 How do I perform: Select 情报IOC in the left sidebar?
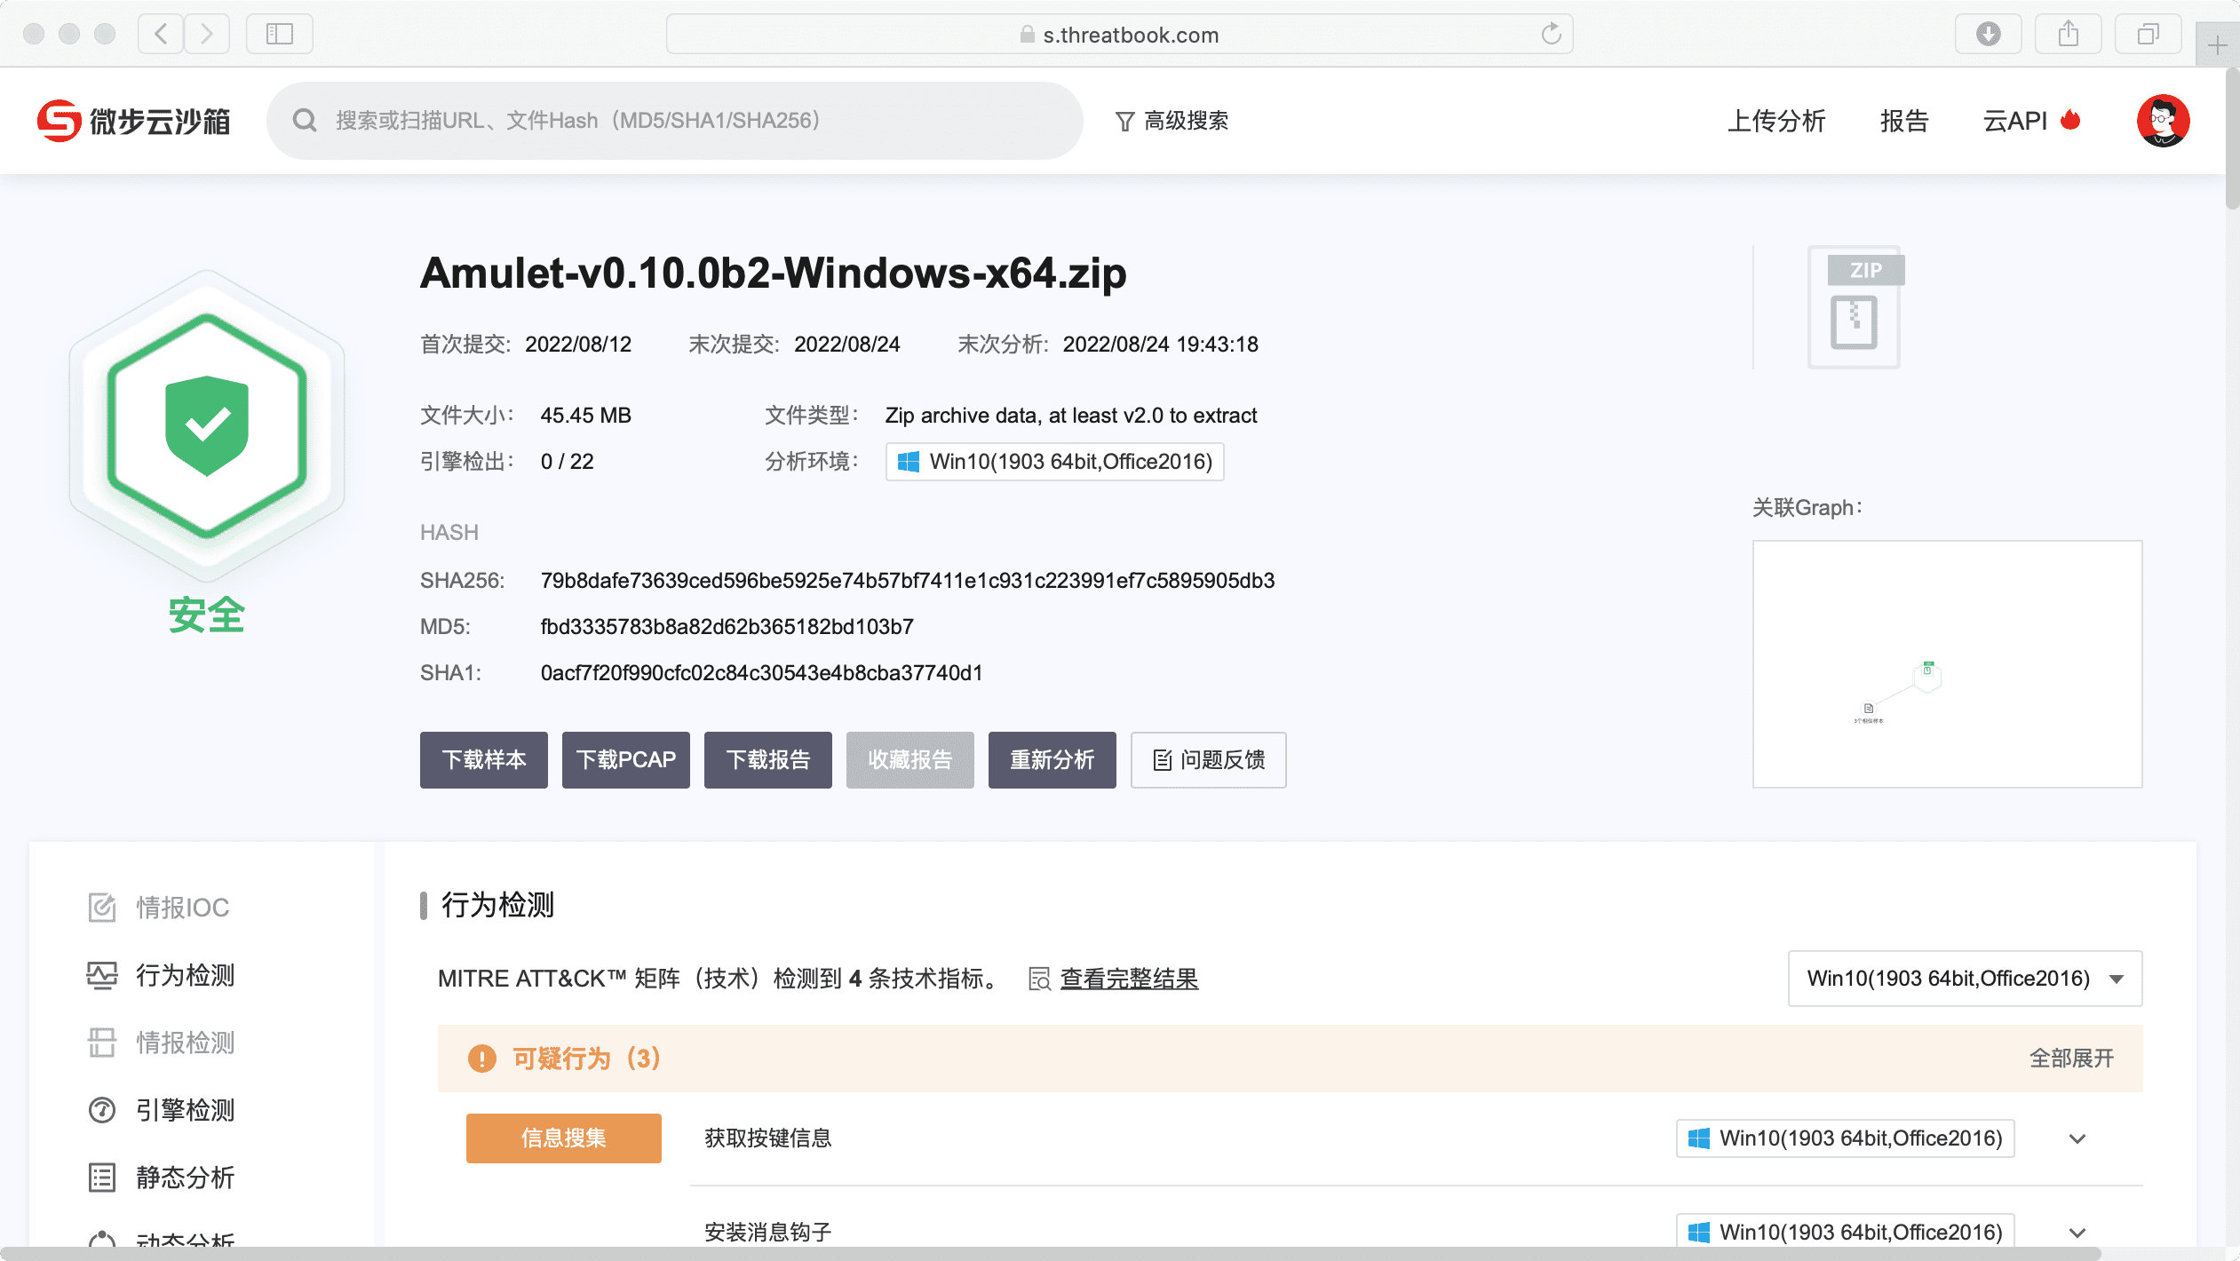[x=182, y=908]
